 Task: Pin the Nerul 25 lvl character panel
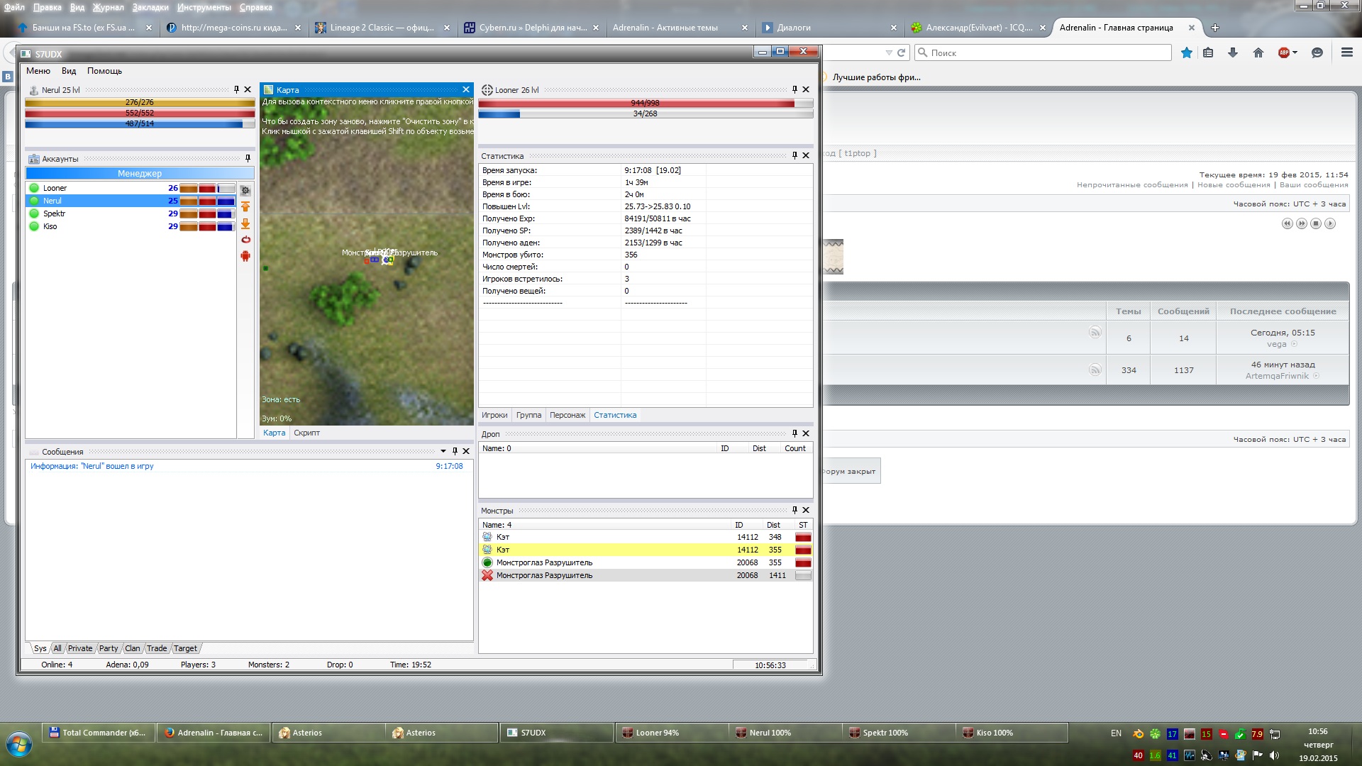point(236,89)
